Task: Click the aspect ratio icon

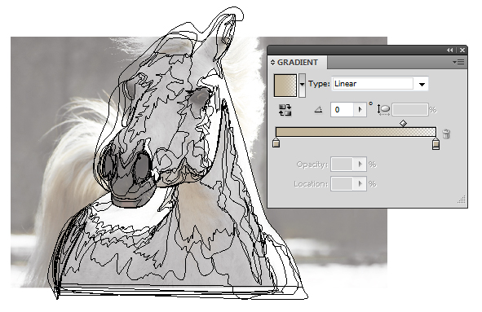Action: click(383, 110)
